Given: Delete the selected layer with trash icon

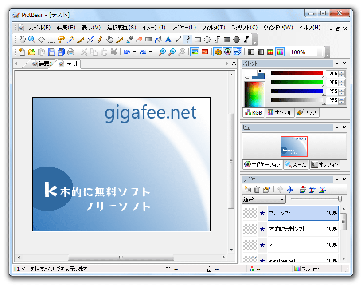Looking at the screenshot, I should tap(257, 190).
